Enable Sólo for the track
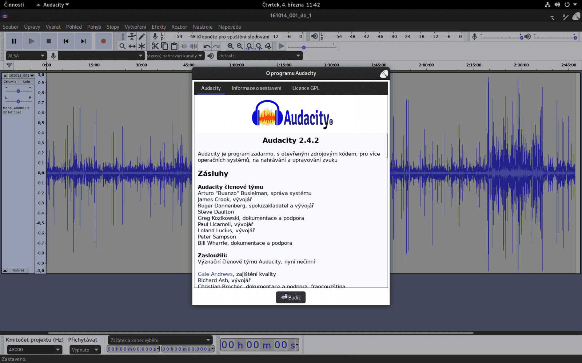This screenshot has height=363, width=582. 26,82
